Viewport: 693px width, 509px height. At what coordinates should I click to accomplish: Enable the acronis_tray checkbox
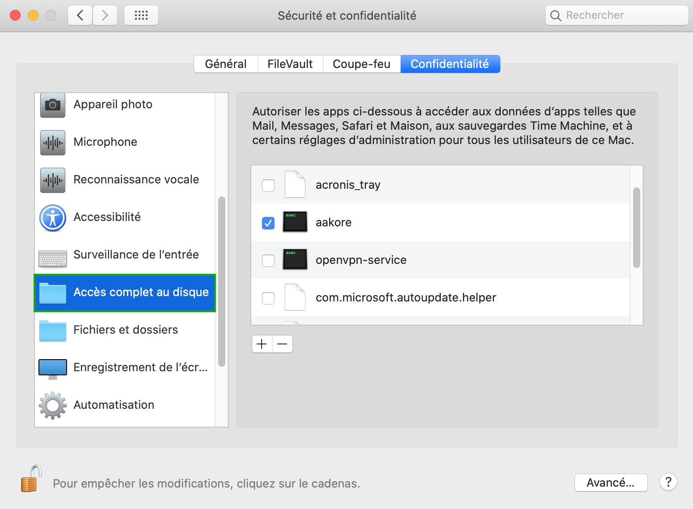(x=268, y=185)
